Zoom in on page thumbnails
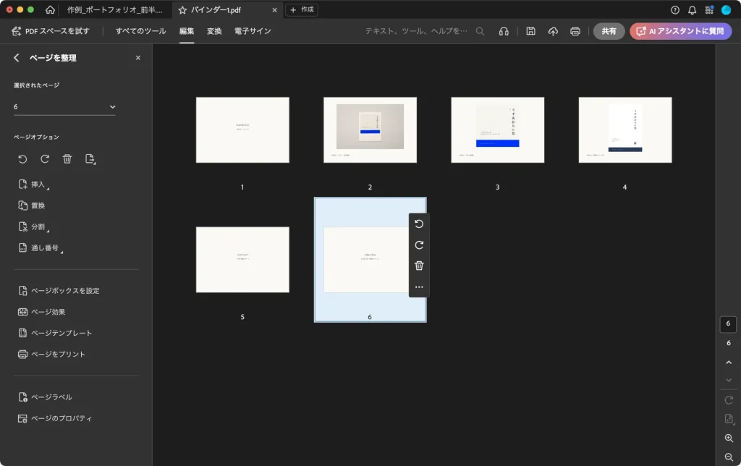 pos(729,438)
